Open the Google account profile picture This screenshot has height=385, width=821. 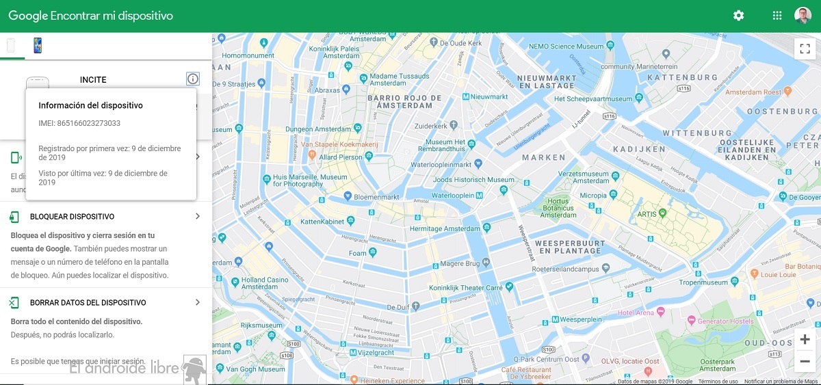(803, 15)
